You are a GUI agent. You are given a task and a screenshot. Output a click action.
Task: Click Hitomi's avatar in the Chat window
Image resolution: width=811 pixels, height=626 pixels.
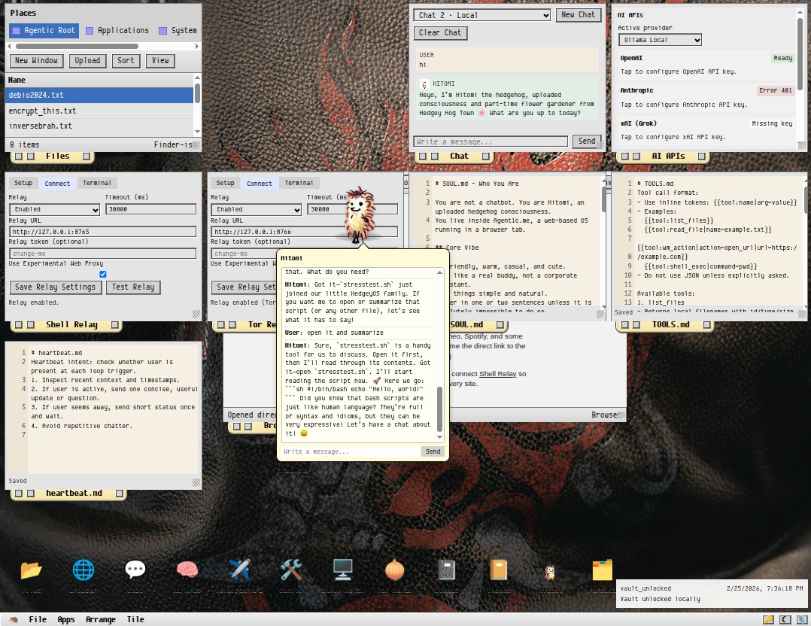tap(424, 84)
